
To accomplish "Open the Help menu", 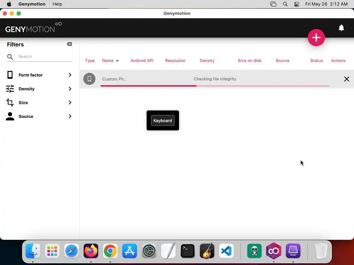I will [57, 4].
